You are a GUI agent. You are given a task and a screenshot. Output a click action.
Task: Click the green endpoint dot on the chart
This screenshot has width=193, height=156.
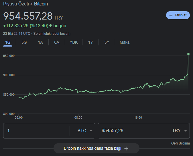coord(188,54)
